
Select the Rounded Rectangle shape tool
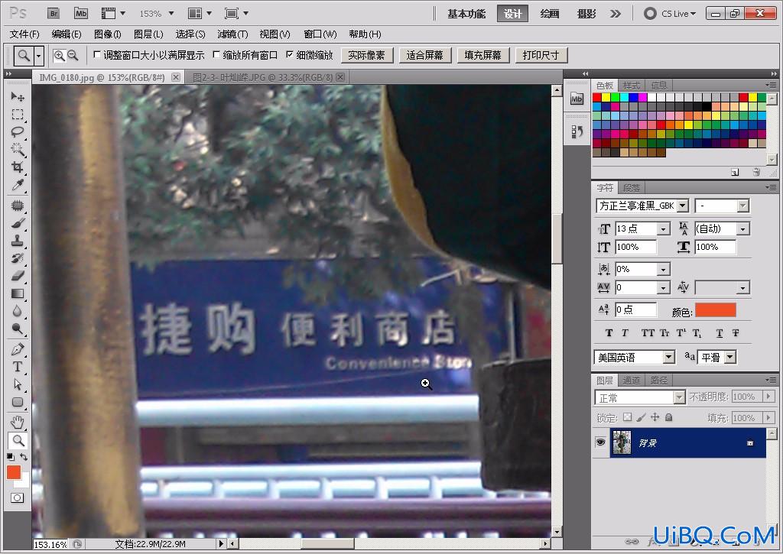pyautogui.click(x=18, y=402)
